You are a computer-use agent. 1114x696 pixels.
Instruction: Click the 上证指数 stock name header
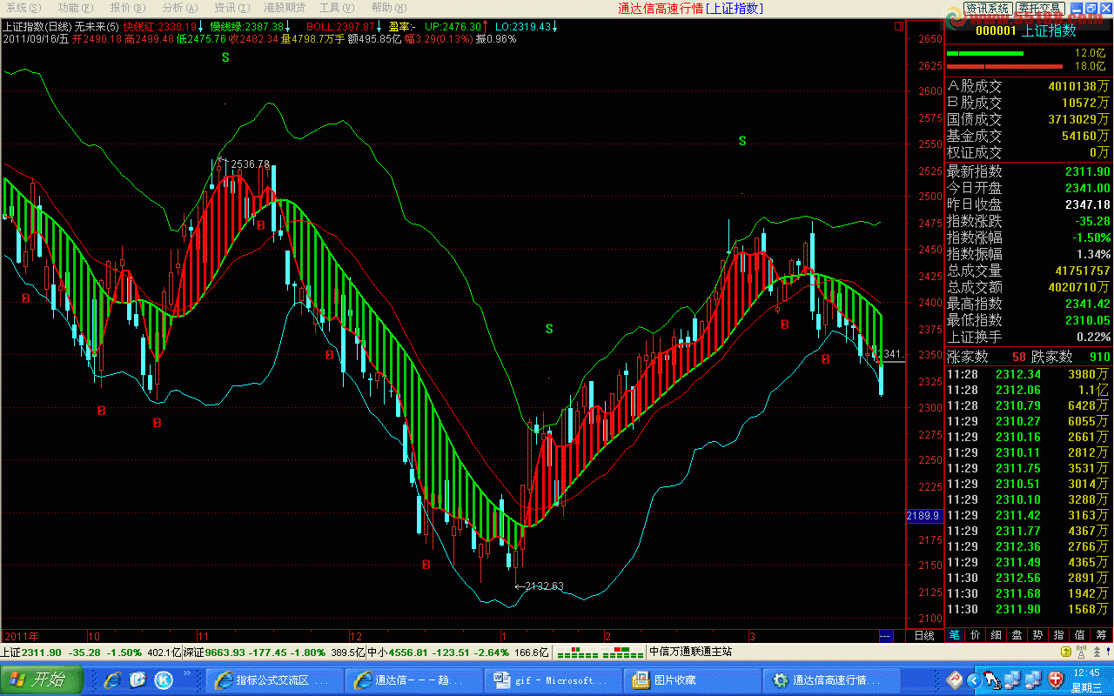click(x=1049, y=30)
